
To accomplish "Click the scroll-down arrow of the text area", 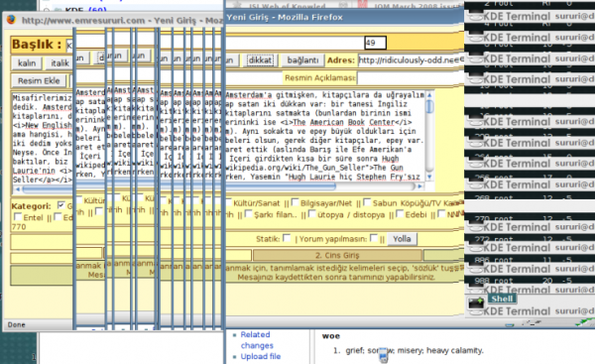I will click(x=429, y=177).
